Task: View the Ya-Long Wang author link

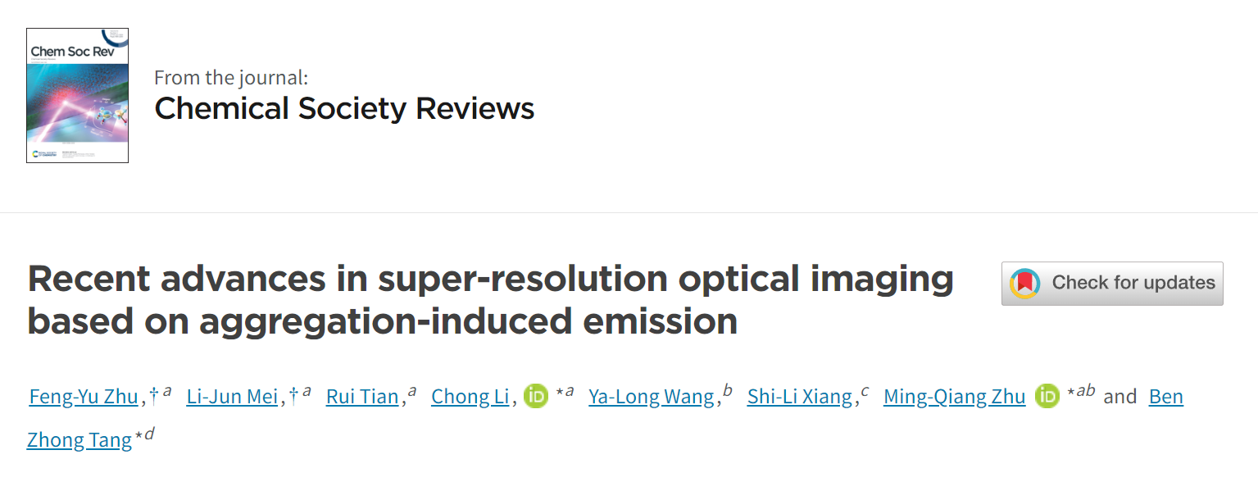Action: click(x=652, y=397)
